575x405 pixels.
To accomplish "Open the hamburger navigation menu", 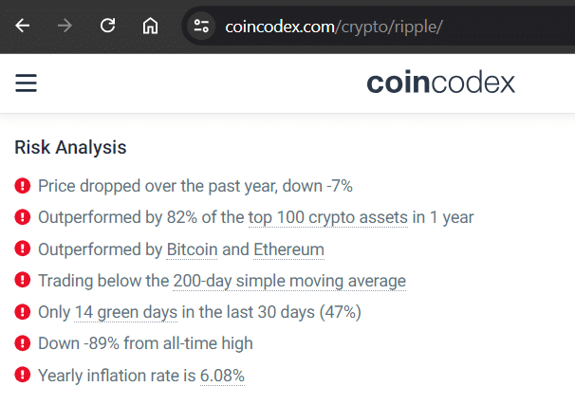I will 27,83.
